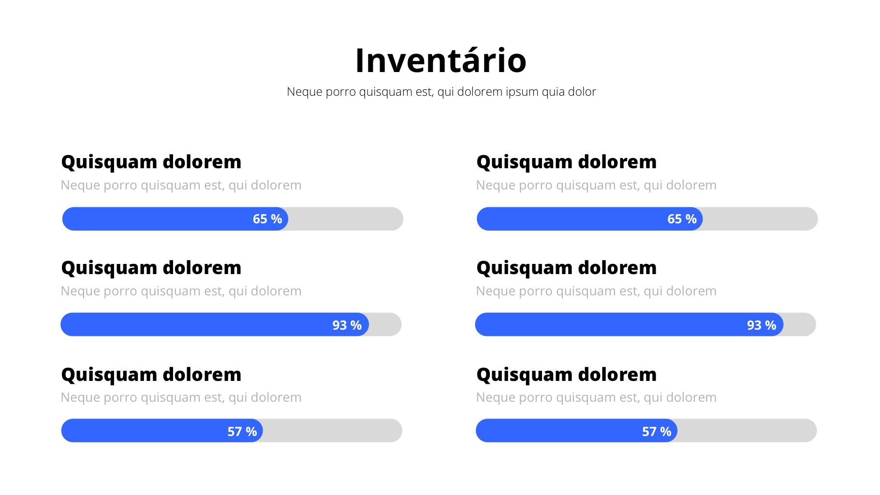Viewport: 880px width, 495px height.
Task: Click the 93 % label in left column
Action: tap(347, 325)
